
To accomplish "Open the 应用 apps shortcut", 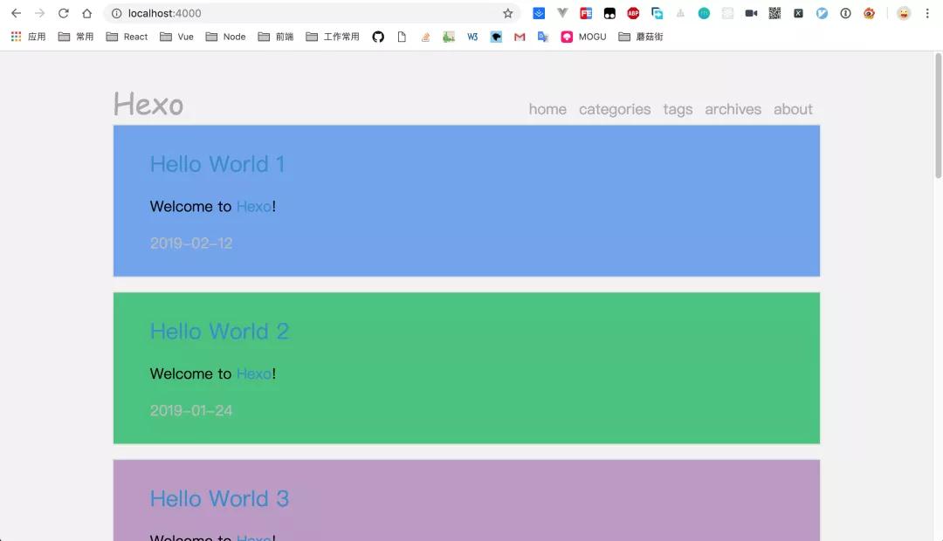I will [28, 37].
